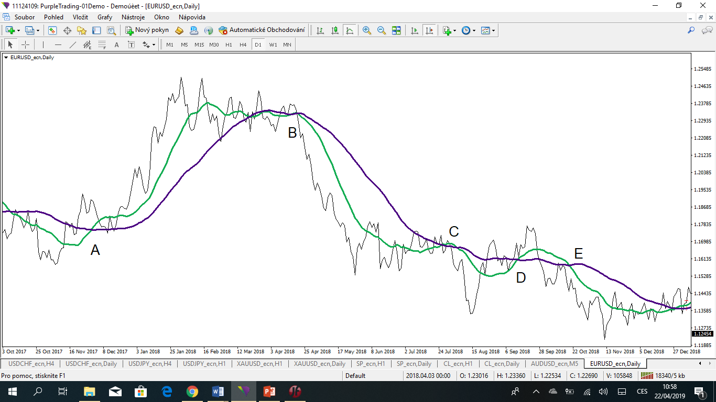716x402 pixels.
Task: Select the crosshair cursor tool
Action: click(x=25, y=44)
